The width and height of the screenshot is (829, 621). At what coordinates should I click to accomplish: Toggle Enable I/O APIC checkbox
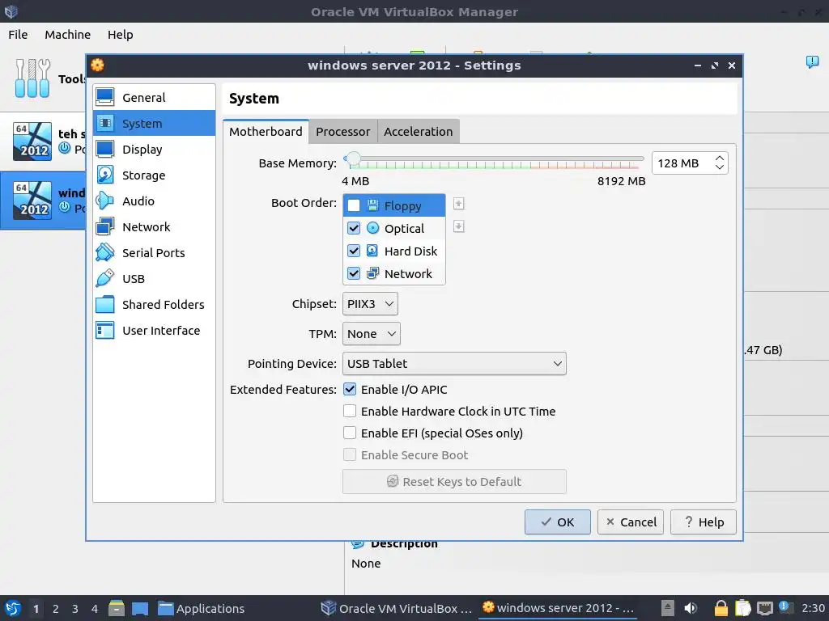pos(350,389)
